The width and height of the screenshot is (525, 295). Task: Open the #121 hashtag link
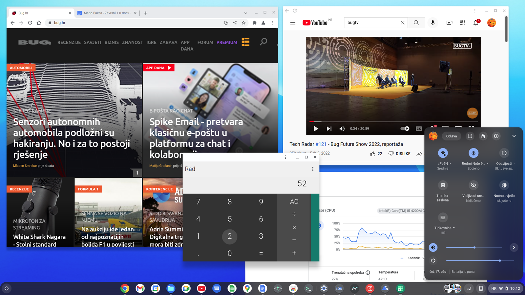click(321, 144)
